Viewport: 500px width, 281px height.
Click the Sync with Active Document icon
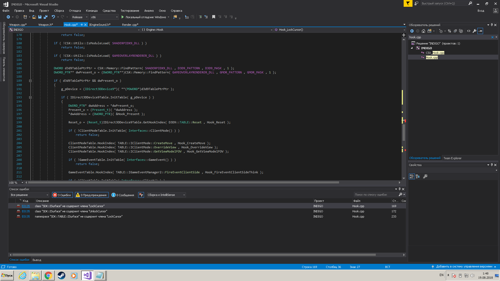tap(449, 31)
